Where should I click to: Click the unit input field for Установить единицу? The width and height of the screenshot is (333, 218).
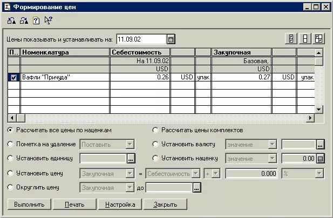pyautogui.click(x=103, y=159)
